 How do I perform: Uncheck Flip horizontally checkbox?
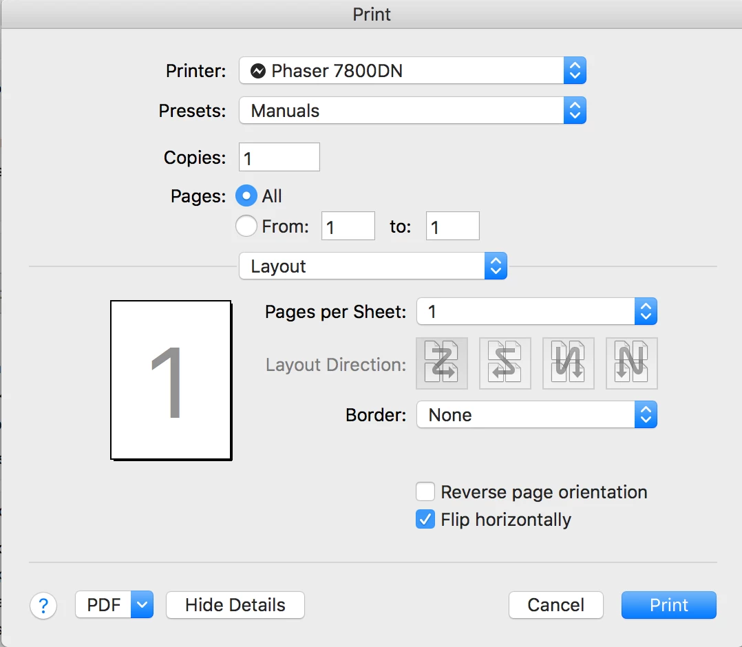coord(425,519)
